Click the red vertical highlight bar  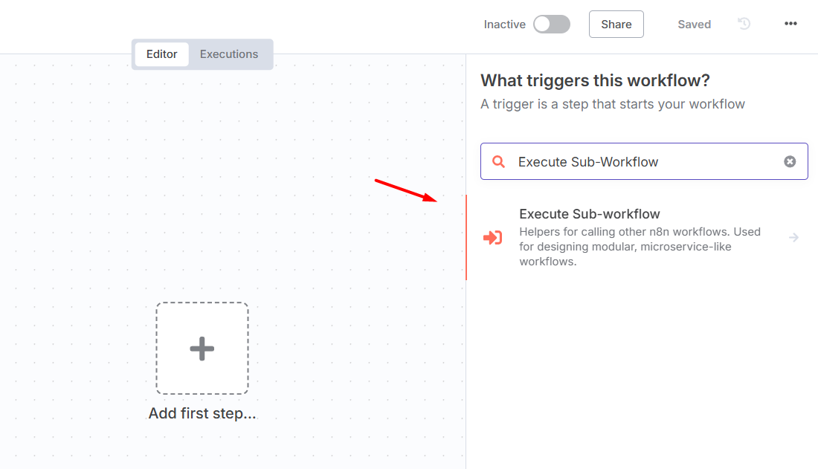click(x=466, y=237)
